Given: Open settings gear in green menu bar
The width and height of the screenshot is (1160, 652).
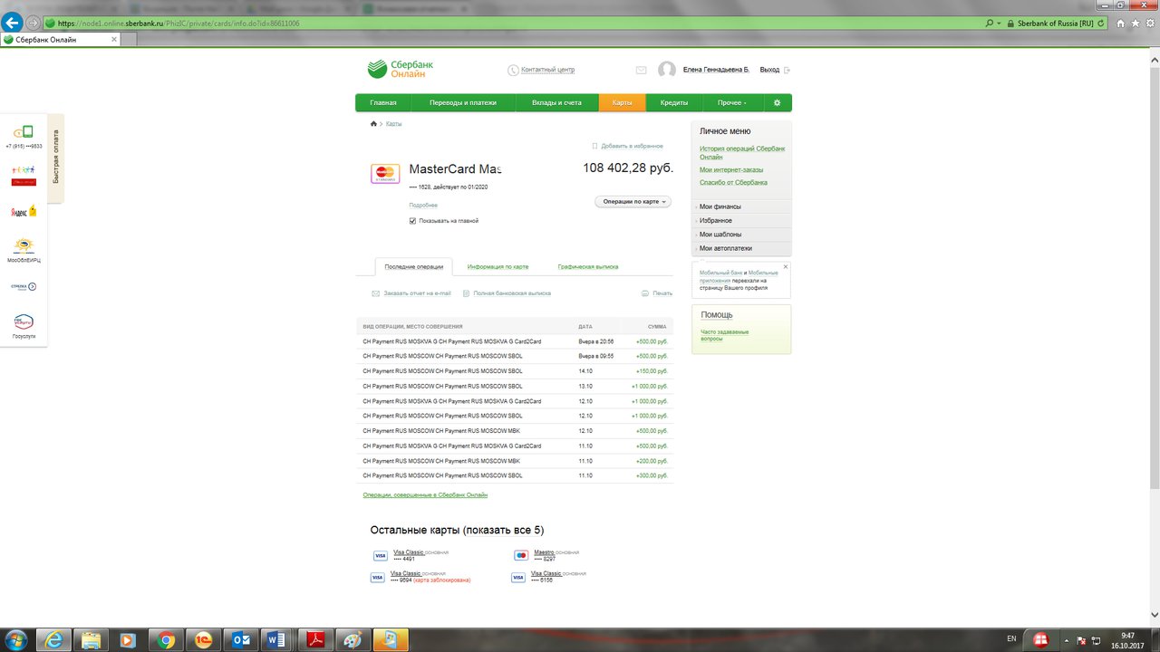Looking at the screenshot, I should [777, 103].
